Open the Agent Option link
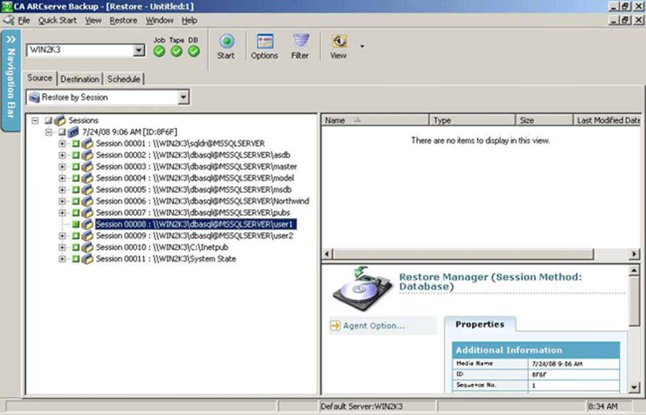The height and width of the screenshot is (415, 646). pyautogui.click(x=374, y=326)
